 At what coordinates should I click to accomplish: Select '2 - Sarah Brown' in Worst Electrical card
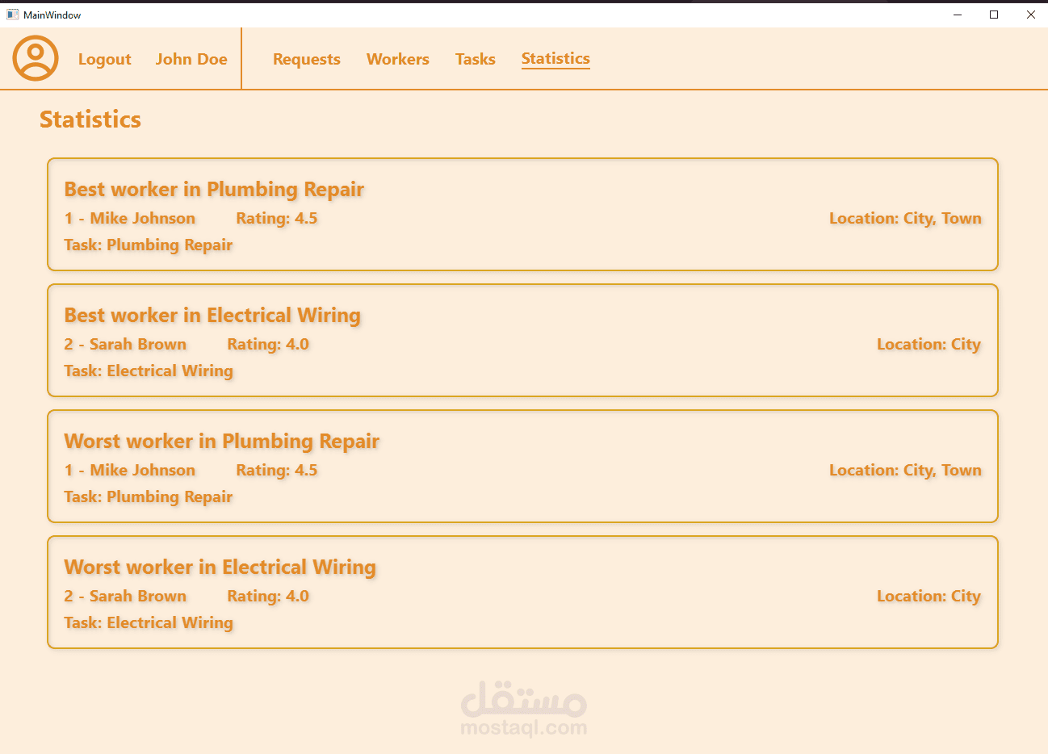tap(125, 596)
